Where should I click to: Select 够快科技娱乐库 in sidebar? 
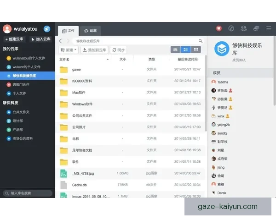coord(28,76)
